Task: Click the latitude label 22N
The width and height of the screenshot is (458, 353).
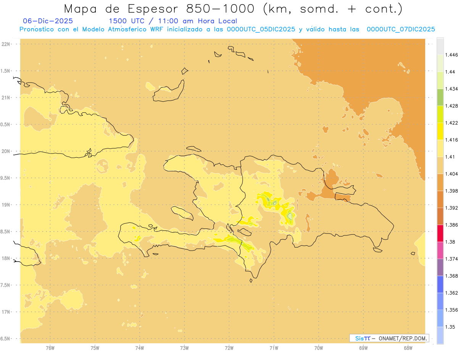Action: [6, 44]
